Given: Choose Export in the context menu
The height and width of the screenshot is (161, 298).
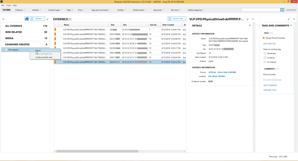Looking at the screenshot, I should [45, 51].
